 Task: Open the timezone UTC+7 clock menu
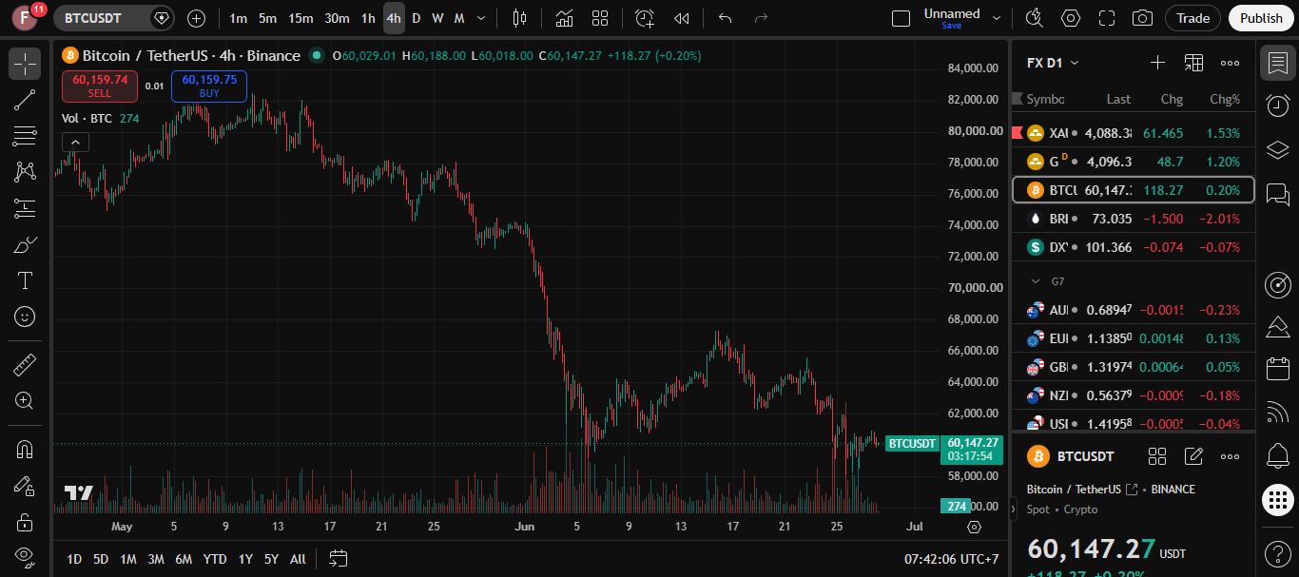tap(951, 559)
